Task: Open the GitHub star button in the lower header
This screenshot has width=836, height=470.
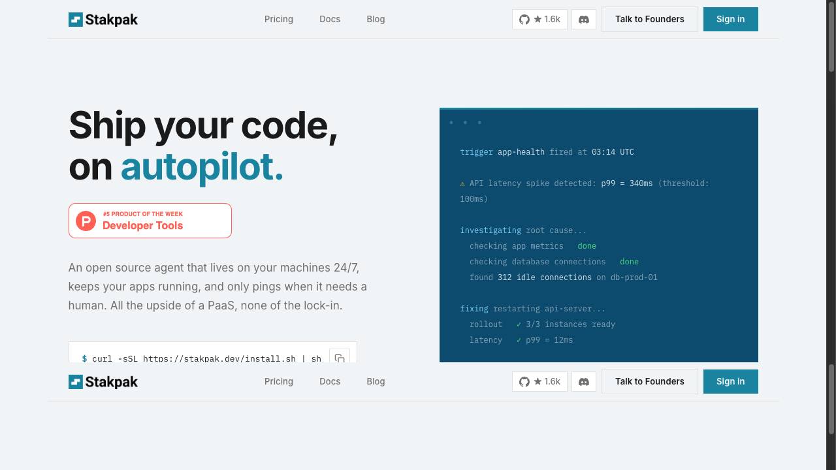Action: [x=539, y=382]
